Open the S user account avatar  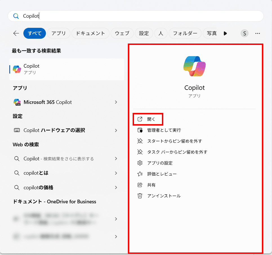(x=244, y=33)
